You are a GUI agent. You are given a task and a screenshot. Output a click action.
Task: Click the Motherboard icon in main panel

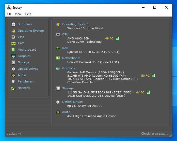click(x=58, y=58)
